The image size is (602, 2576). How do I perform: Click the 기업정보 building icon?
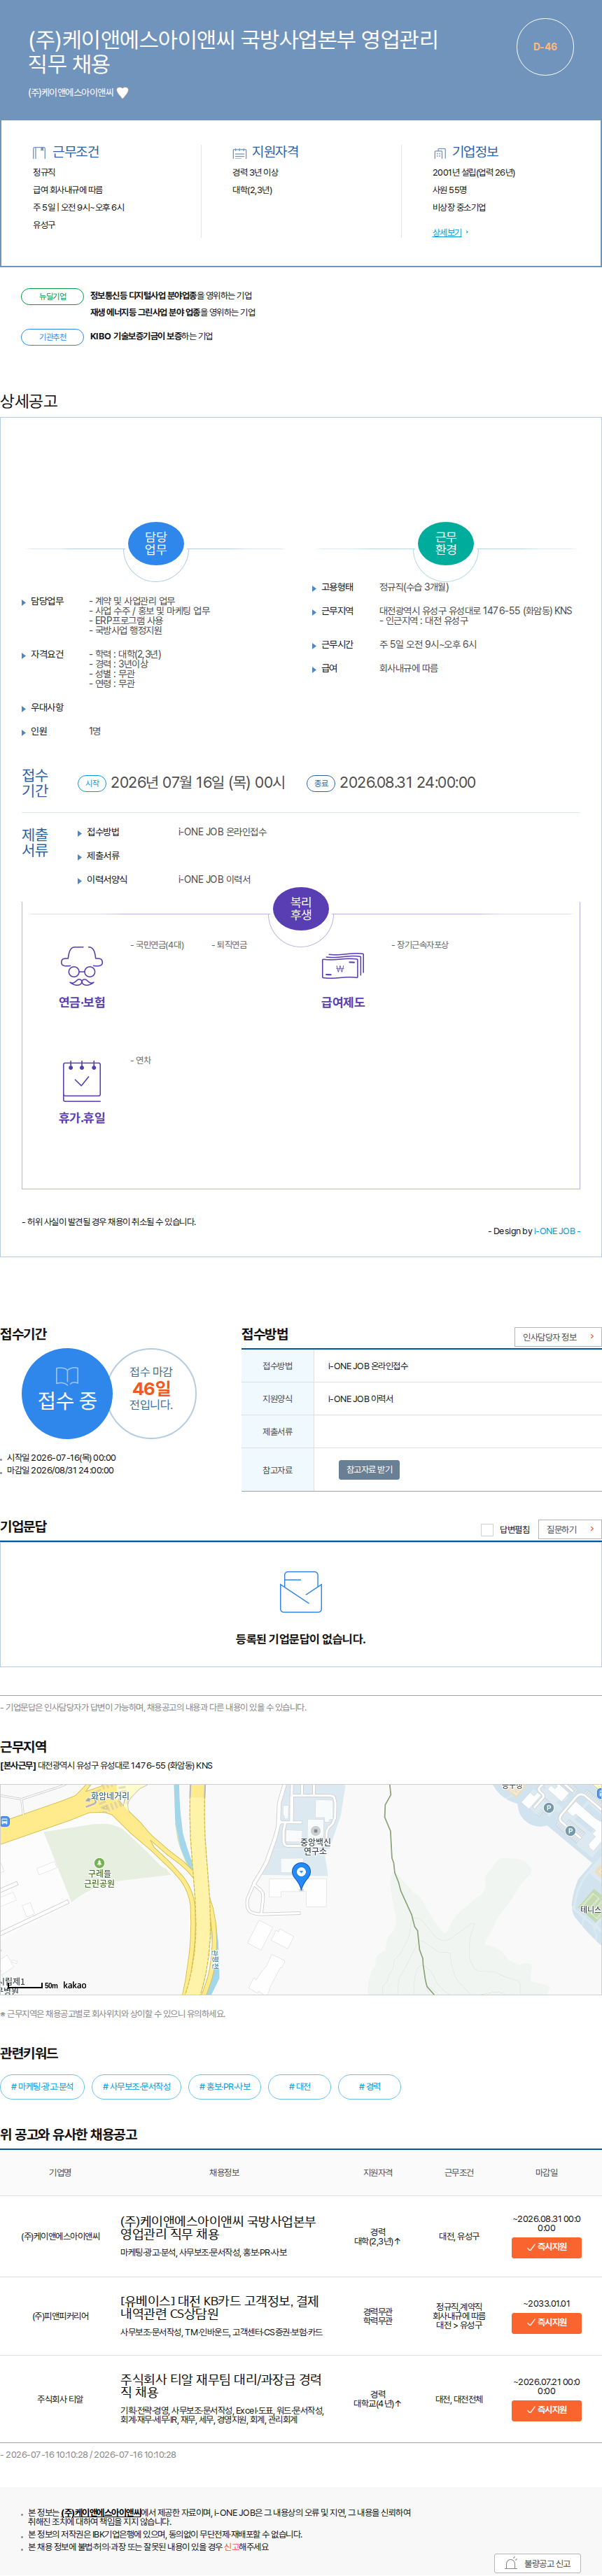click(439, 153)
